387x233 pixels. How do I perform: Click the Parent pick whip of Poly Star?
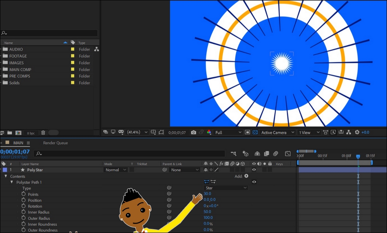(x=164, y=170)
